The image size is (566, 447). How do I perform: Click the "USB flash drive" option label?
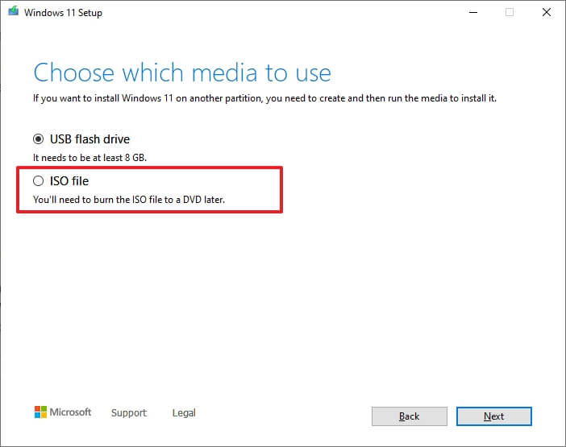[89, 139]
